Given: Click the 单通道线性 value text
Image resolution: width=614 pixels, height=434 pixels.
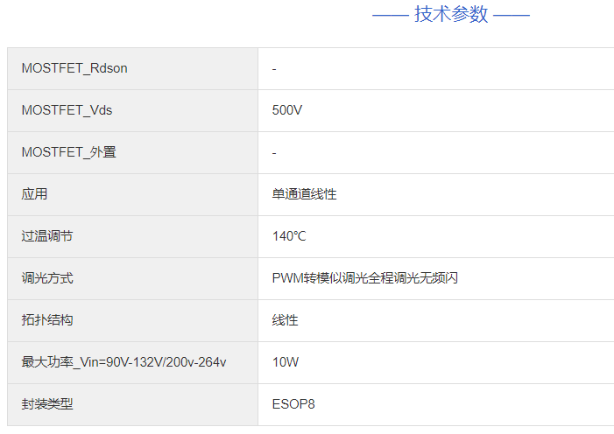Looking at the screenshot, I should (x=304, y=194).
